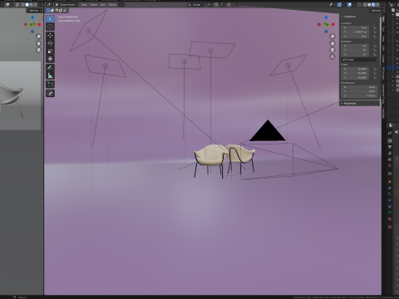Select the Measure tool
Image resolution: width=399 pixels, height=299 pixels.
50,76
